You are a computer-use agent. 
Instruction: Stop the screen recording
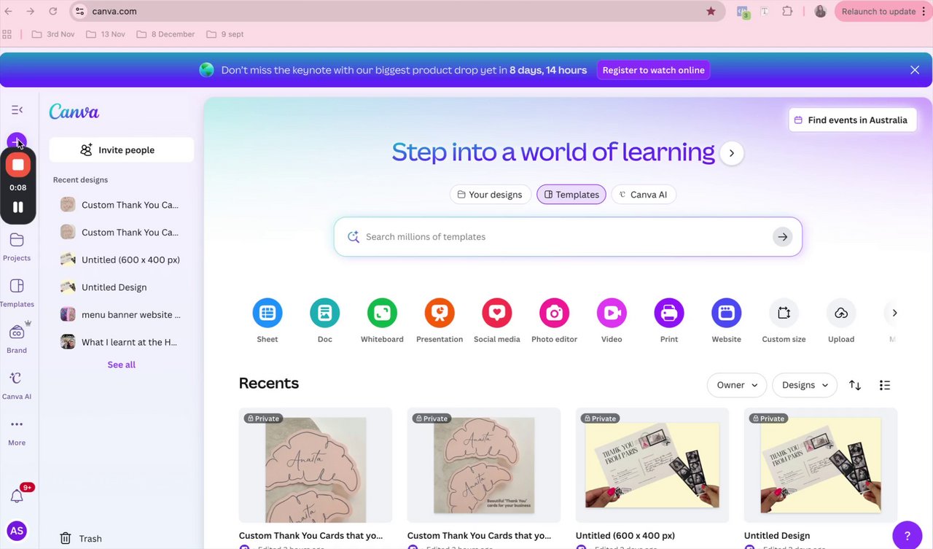(17, 165)
